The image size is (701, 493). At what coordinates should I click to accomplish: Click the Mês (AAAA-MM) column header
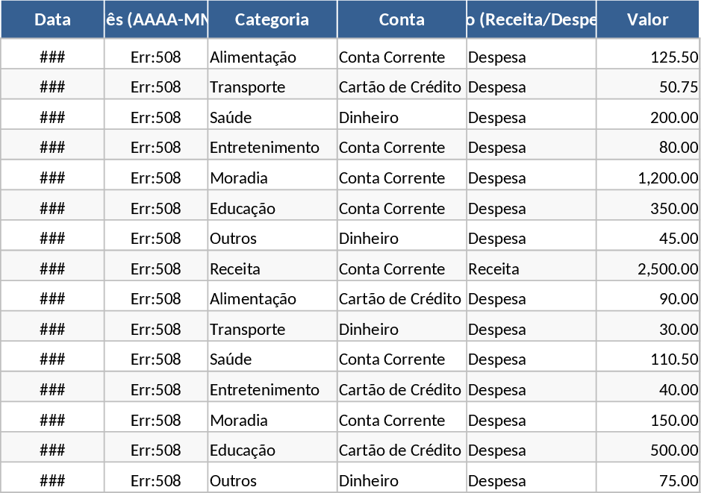click(x=156, y=19)
